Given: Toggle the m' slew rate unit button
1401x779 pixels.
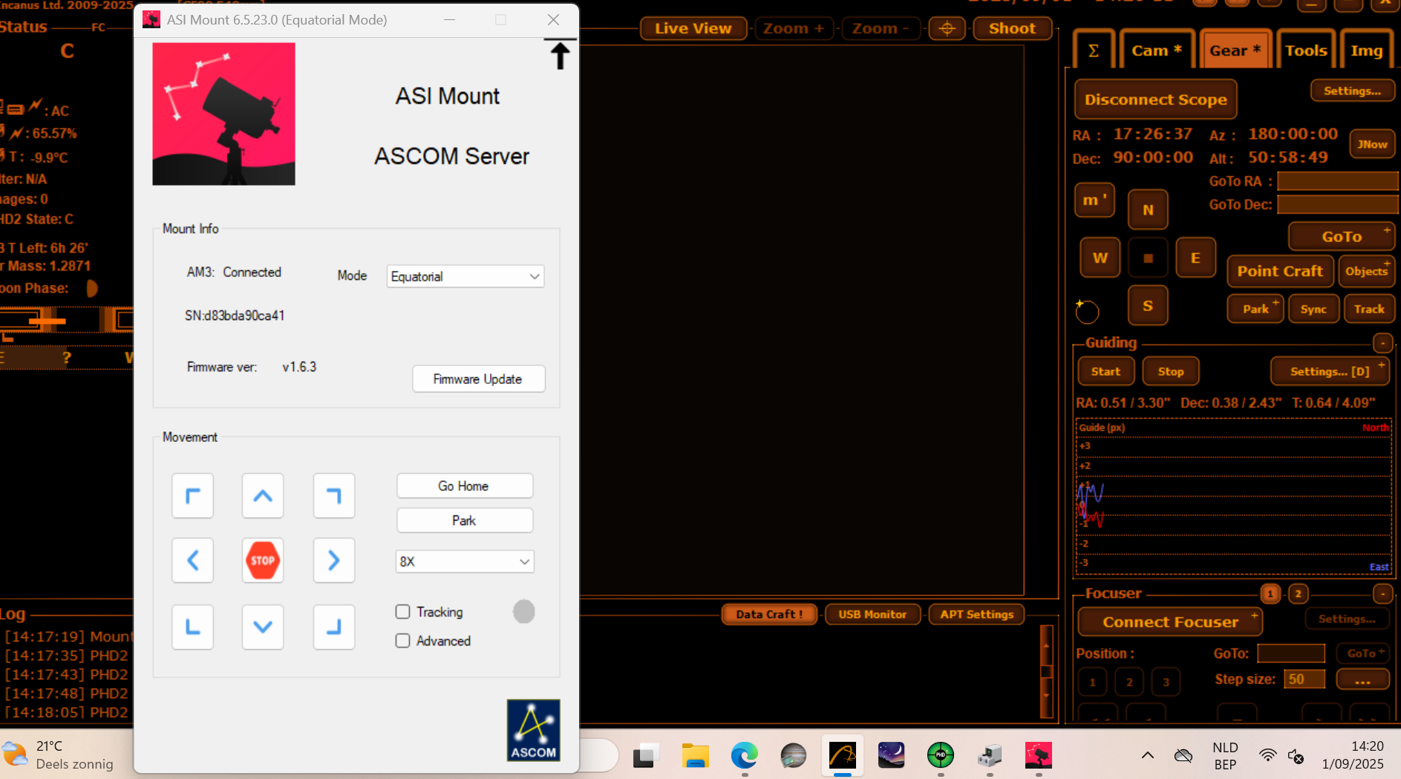Looking at the screenshot, I should (x=1094, y=200).
